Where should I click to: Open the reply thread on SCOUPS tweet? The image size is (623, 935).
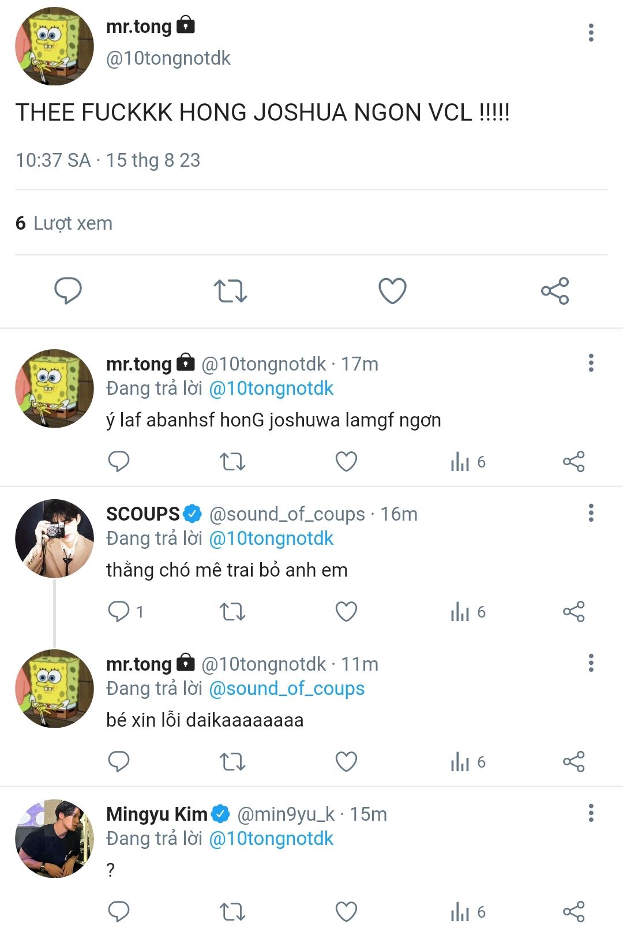pos(119,612)
